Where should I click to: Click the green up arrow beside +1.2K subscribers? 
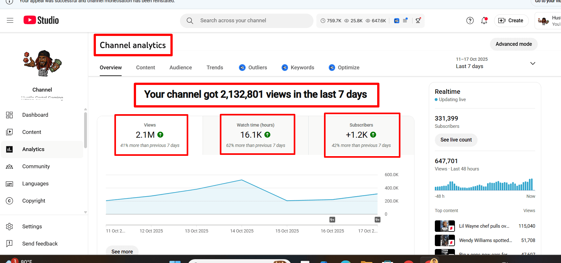point(373,135)
